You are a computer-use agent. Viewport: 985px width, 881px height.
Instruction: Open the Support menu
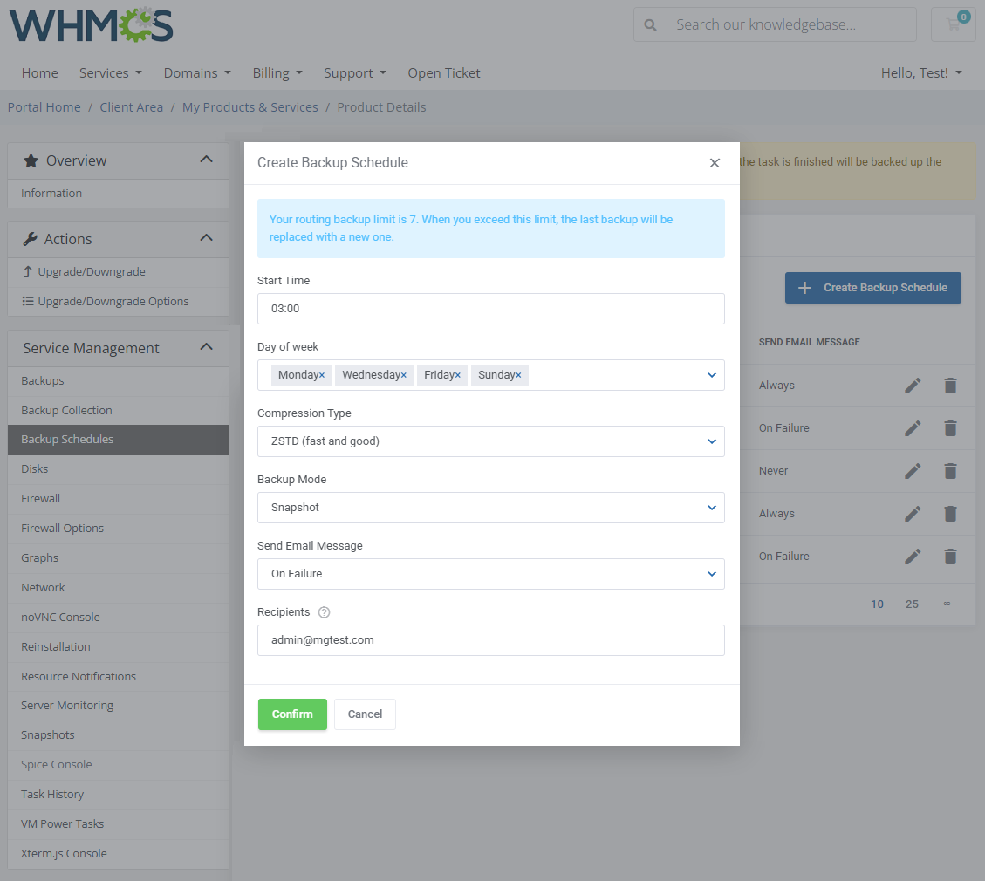click(x=355, y=73)
